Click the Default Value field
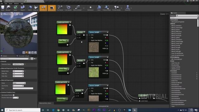The image size is (199, 112). 18,71
